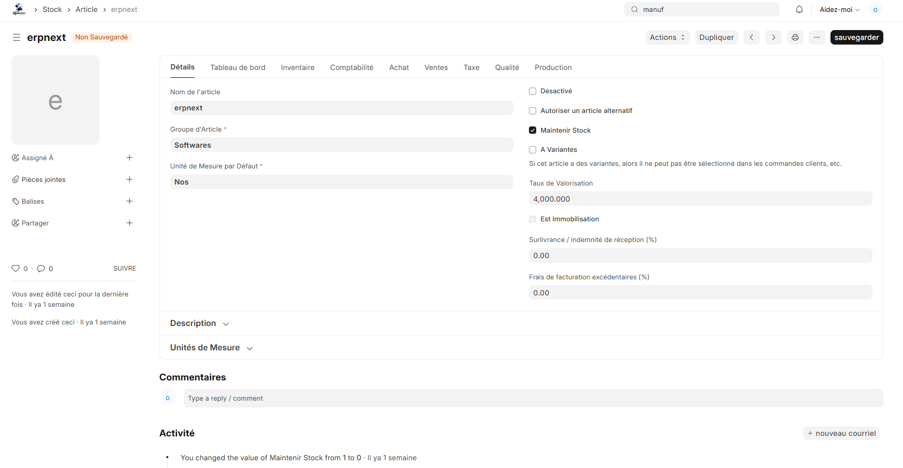Image resolution: width=903 pixels, height=468 pixels.
Task: Click the Taux de Valorisation field
Action: coord(700,199)
